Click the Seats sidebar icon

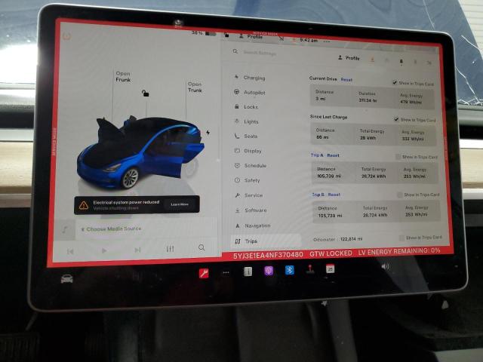236,136
